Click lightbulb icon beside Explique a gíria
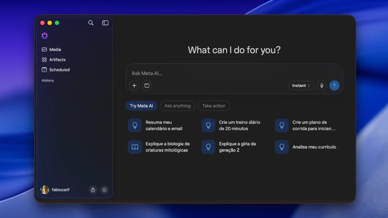Viewport: 388px width, 218px height. [208, 147]
